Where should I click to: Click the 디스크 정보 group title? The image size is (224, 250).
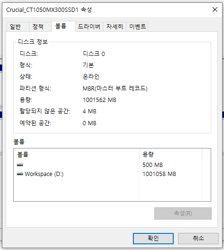[x=33, y=42]
